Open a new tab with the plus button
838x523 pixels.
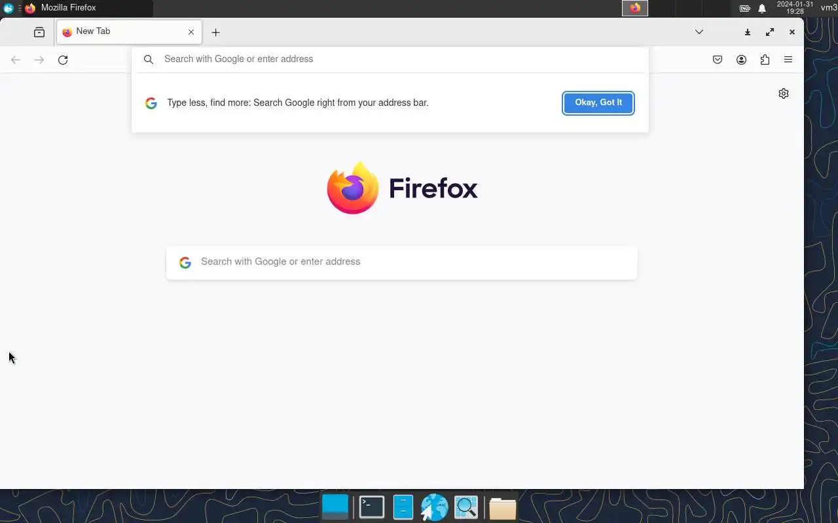(x=215, y=32)
